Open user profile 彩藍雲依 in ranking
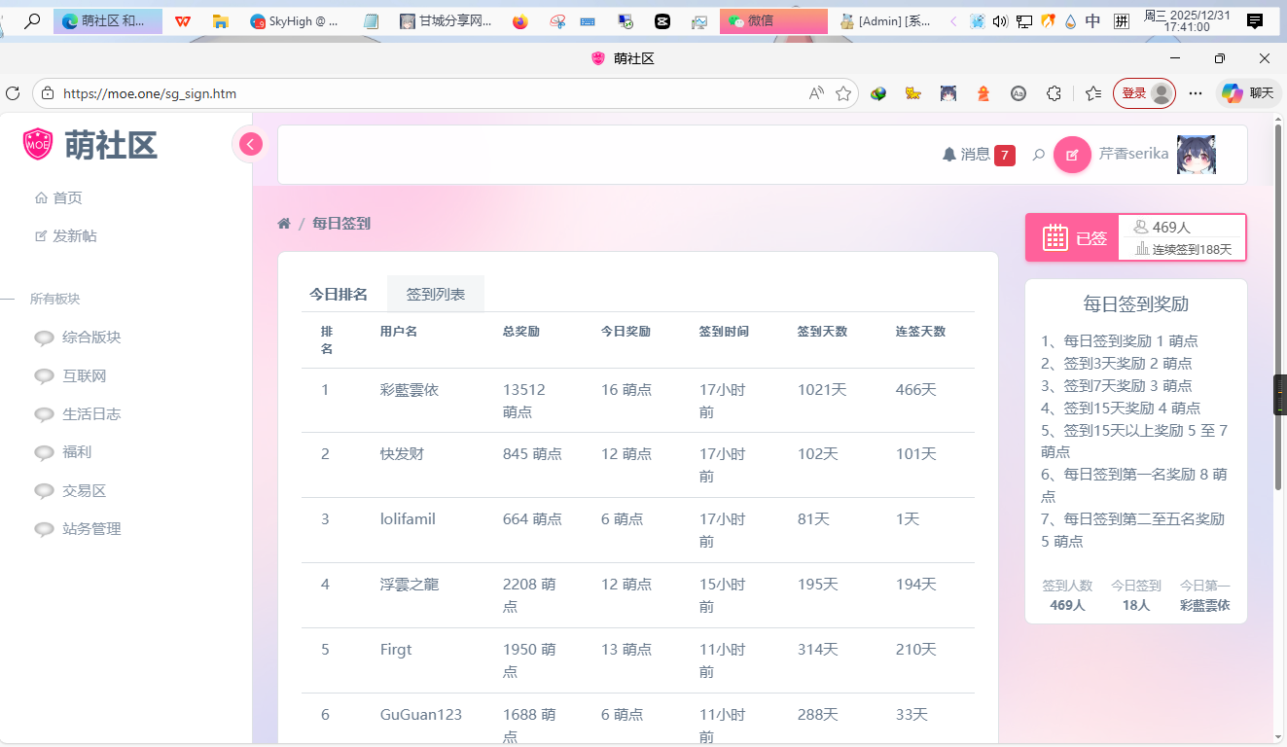Viewport: 1287px width, 747px height. click(410, 390)
